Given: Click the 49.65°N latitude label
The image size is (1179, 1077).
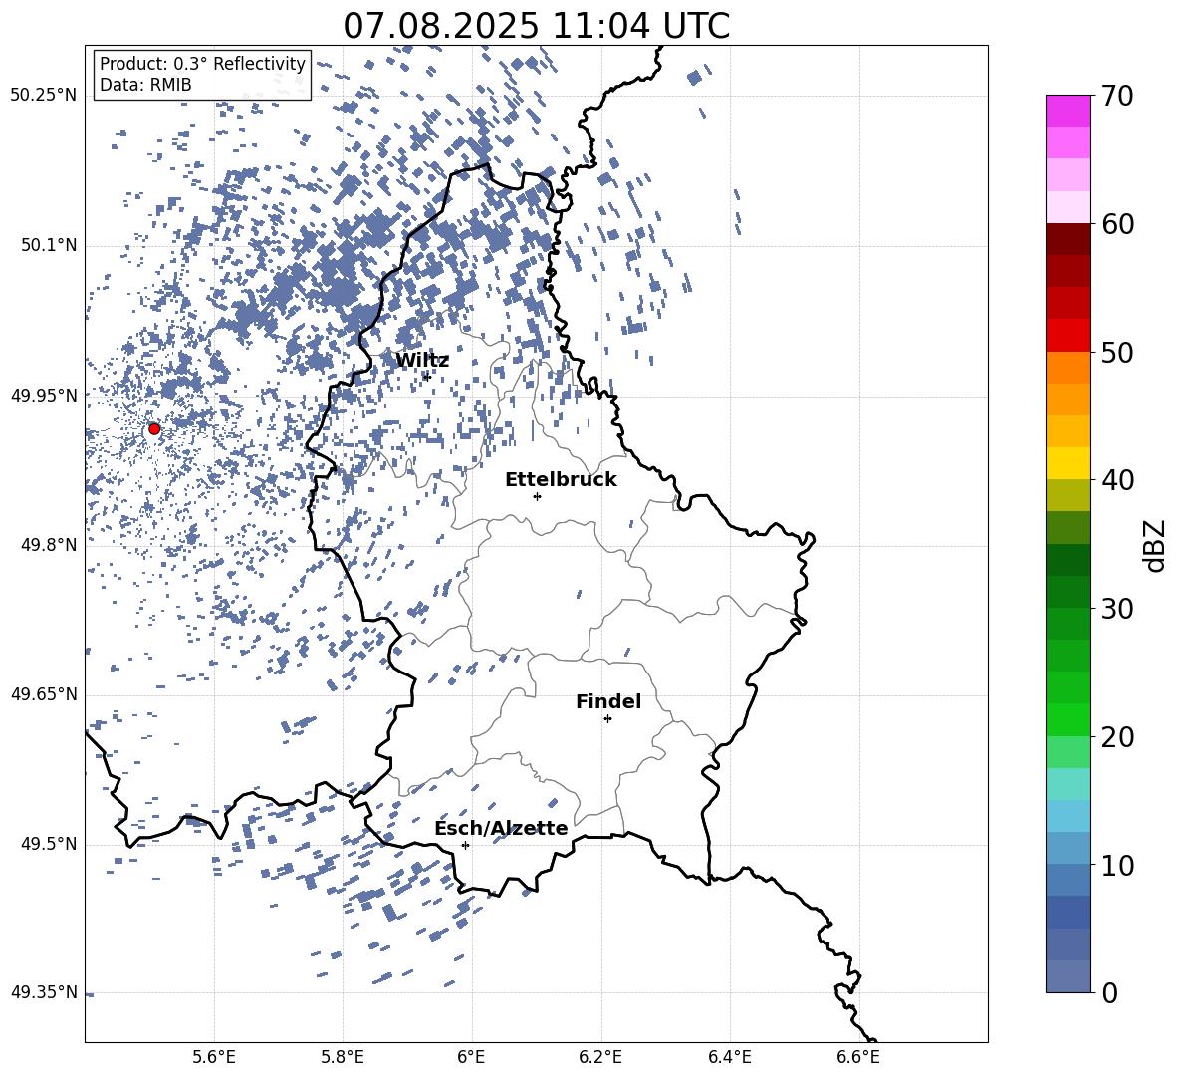Looking at the screenshot, I should [x=44, y=694].
